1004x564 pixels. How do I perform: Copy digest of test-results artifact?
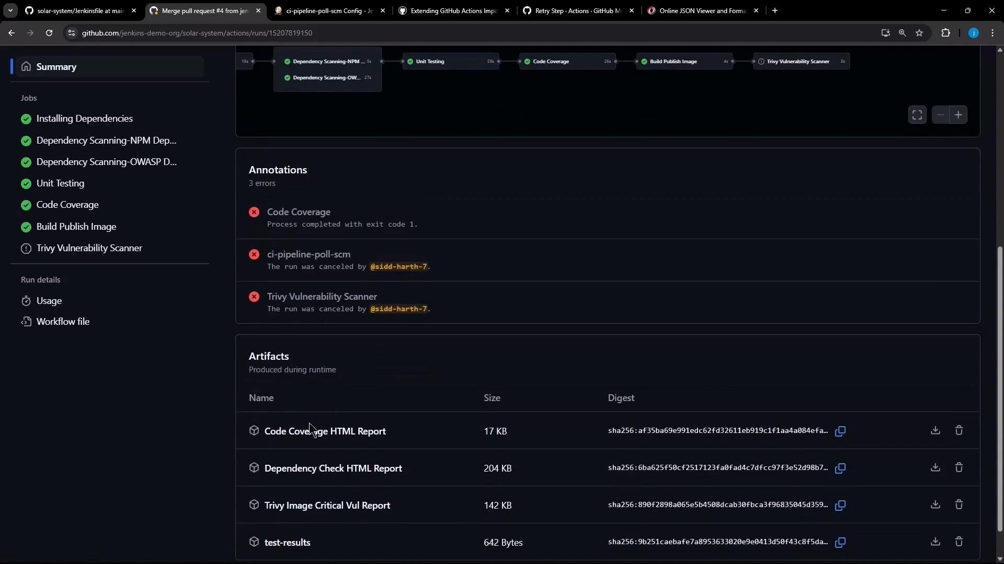click(840, 542)
